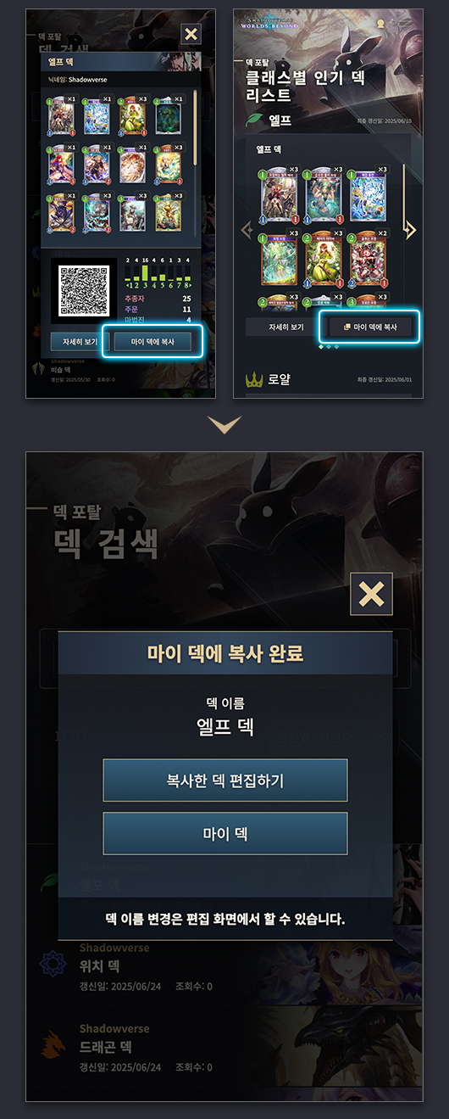This screenshot has width=449, height=1119.
Task: Close the small 엘프 덱 popup
Action: [x=191, y=34]
